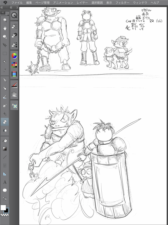Open the Color Set grid palette
Viewport: 168px width, 225px height.
pos(14,65)
